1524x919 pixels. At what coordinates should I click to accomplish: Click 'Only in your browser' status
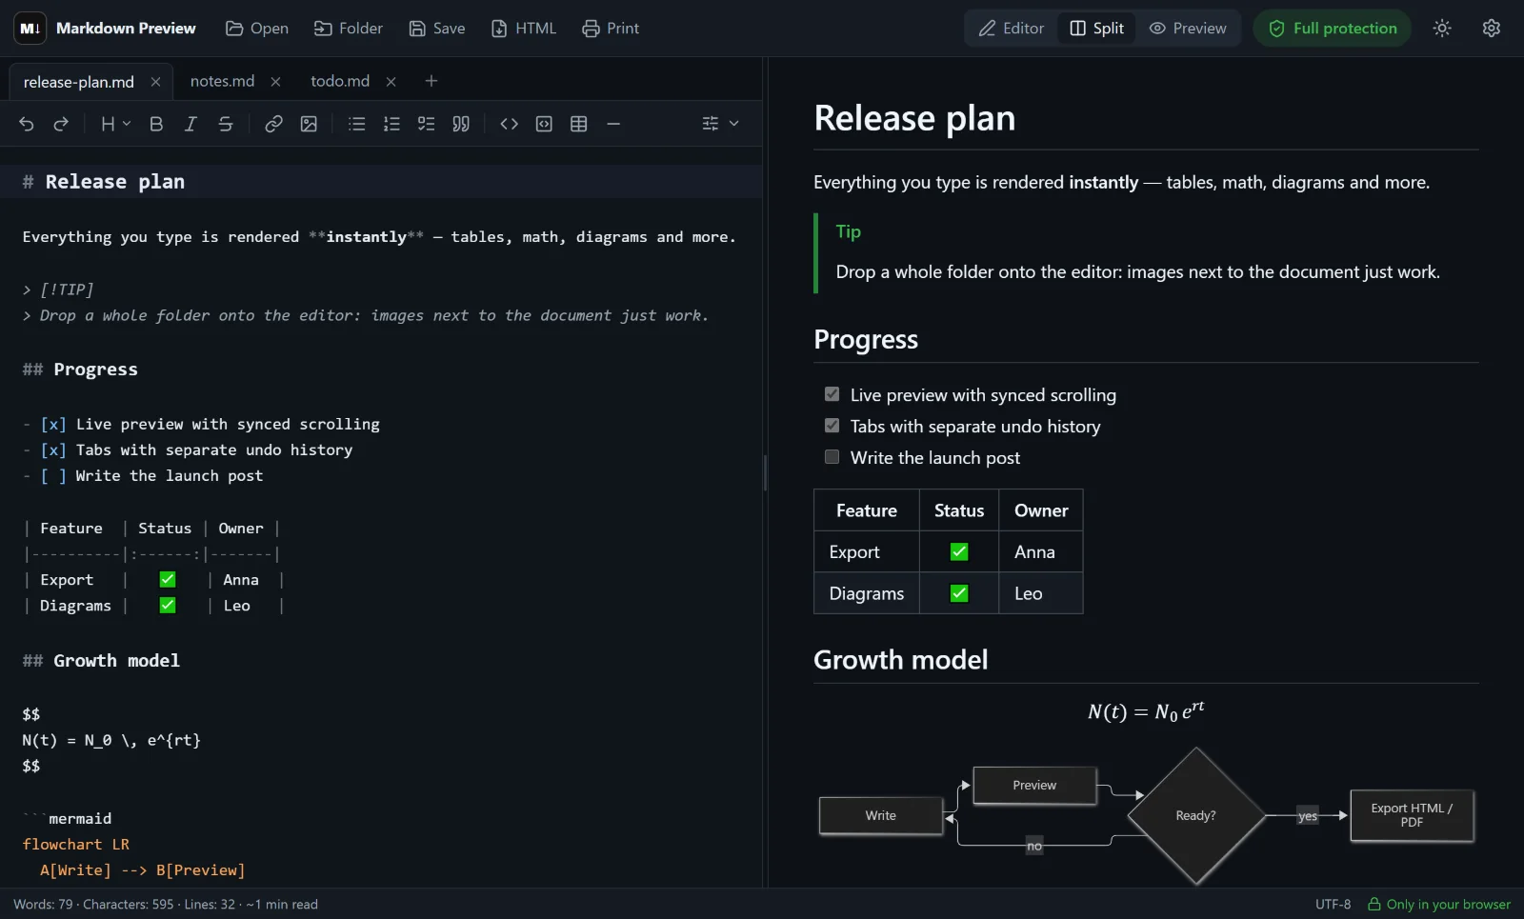point(1439,905)
